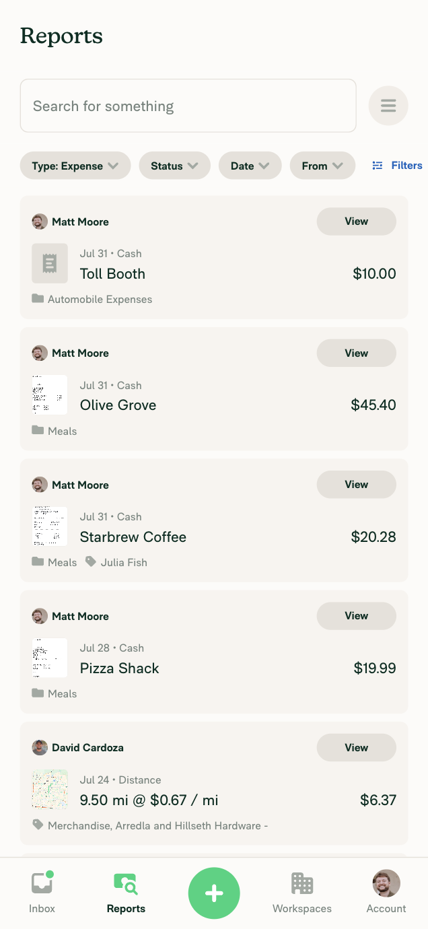Open the From filter dropdown
The width and height of the screenshot is (428, 929).
[322, 166]
